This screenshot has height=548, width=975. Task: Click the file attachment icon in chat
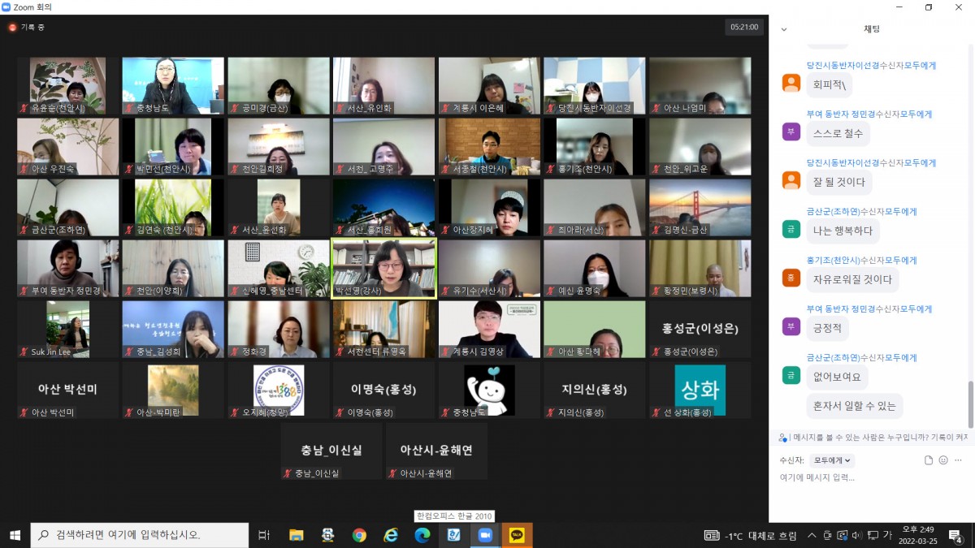[x=929, y=460]
